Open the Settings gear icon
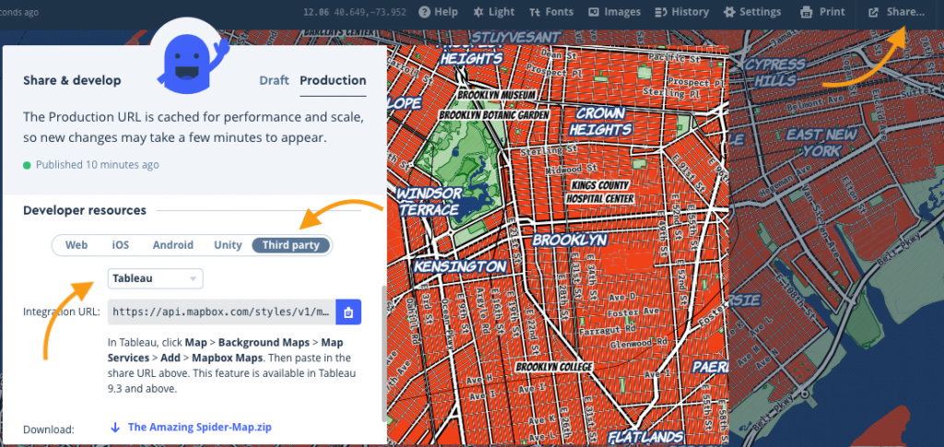Image resolution: width=944 pixels, height=447 pixels. click(730, 12)
